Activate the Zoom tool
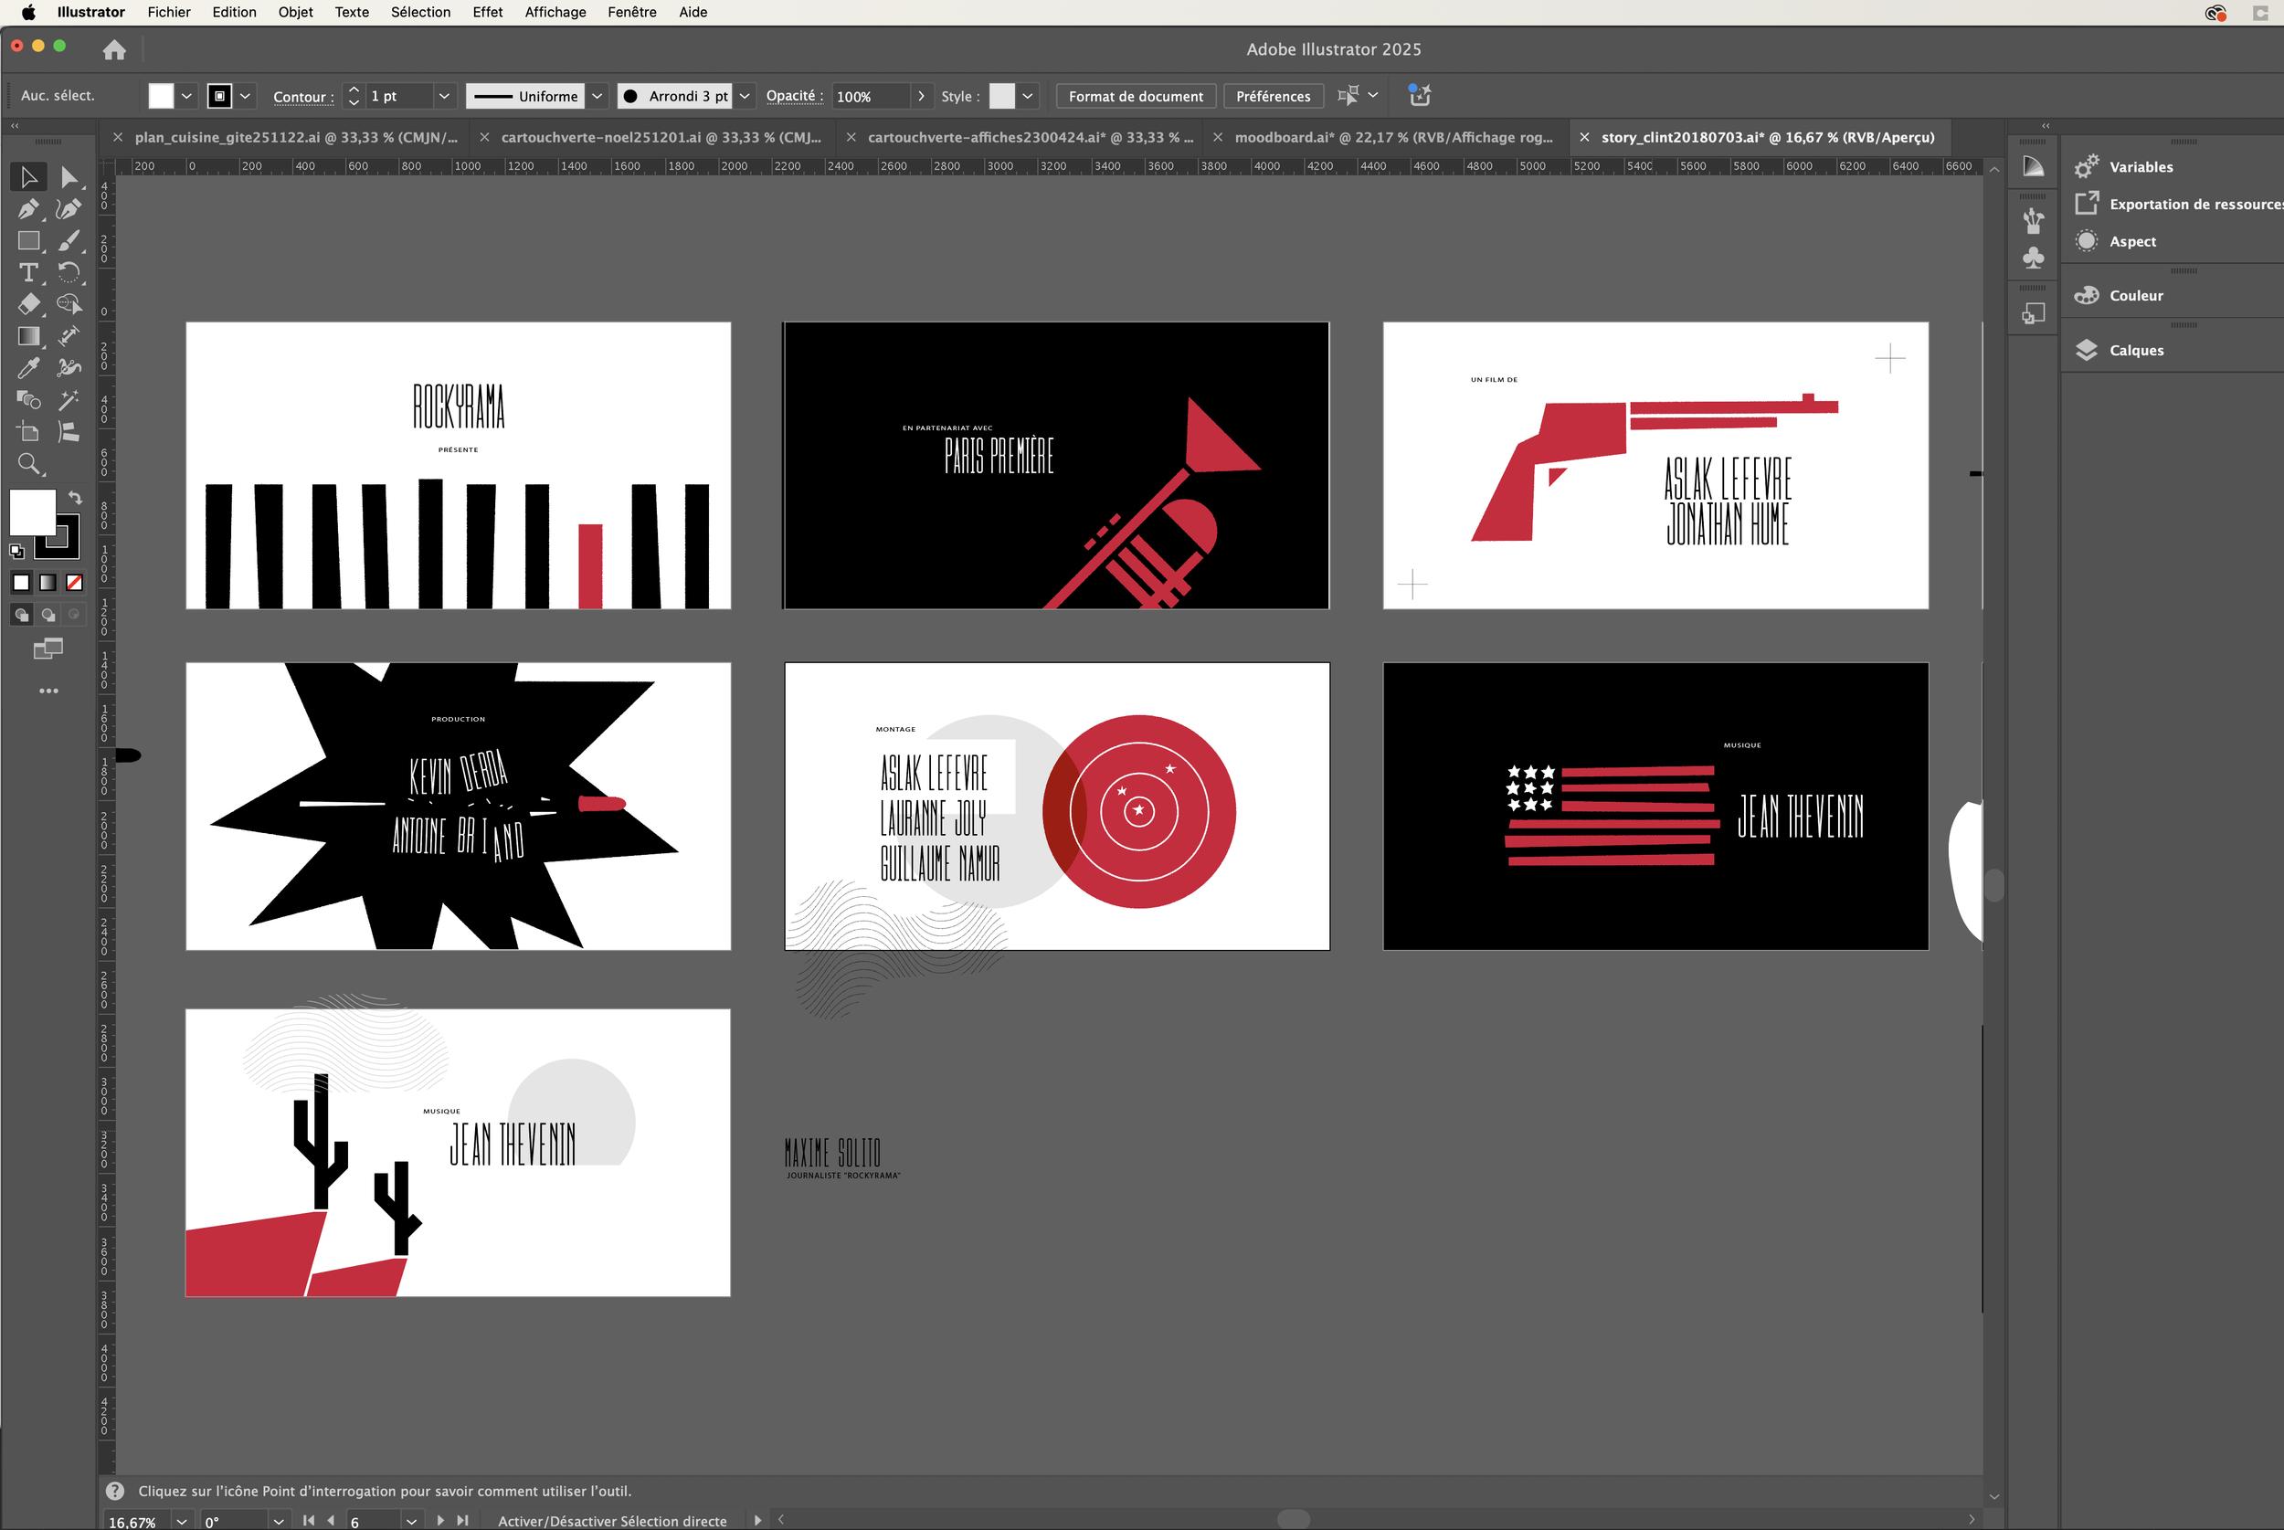The image size is (2284, 1530). click(x=28, y=463)
